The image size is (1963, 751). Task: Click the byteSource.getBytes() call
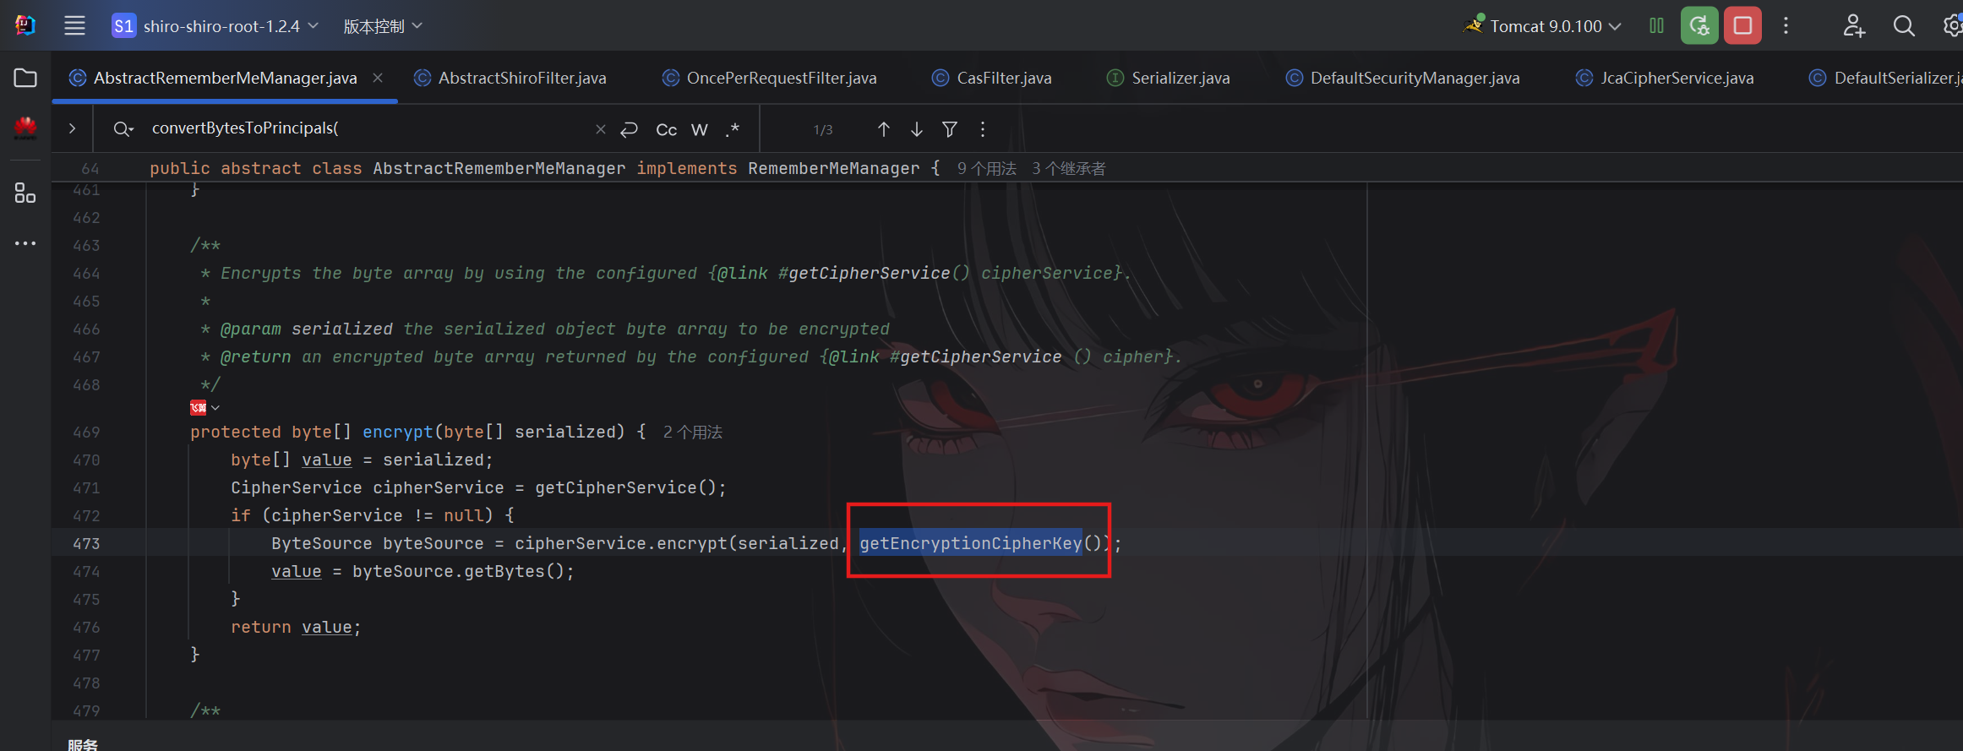coord(458,571)
